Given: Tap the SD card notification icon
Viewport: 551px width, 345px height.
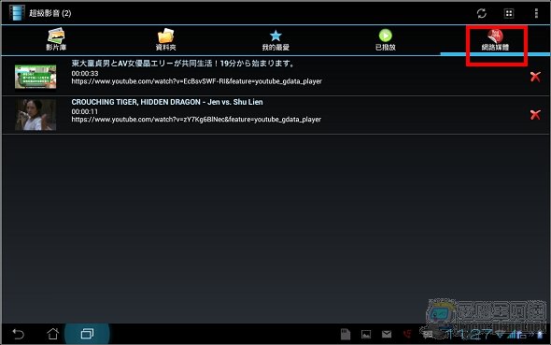Looking at the screenshot, I should [x=346, y=334].
